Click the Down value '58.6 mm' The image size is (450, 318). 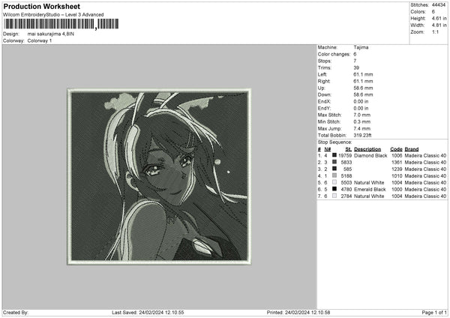(363, 94)
